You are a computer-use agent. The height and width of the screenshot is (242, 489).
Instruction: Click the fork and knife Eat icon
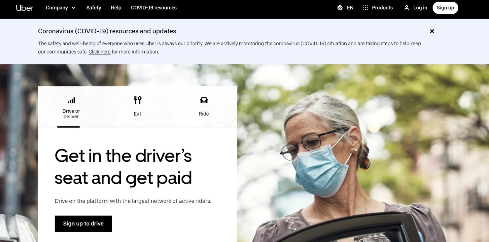[138, 100]
